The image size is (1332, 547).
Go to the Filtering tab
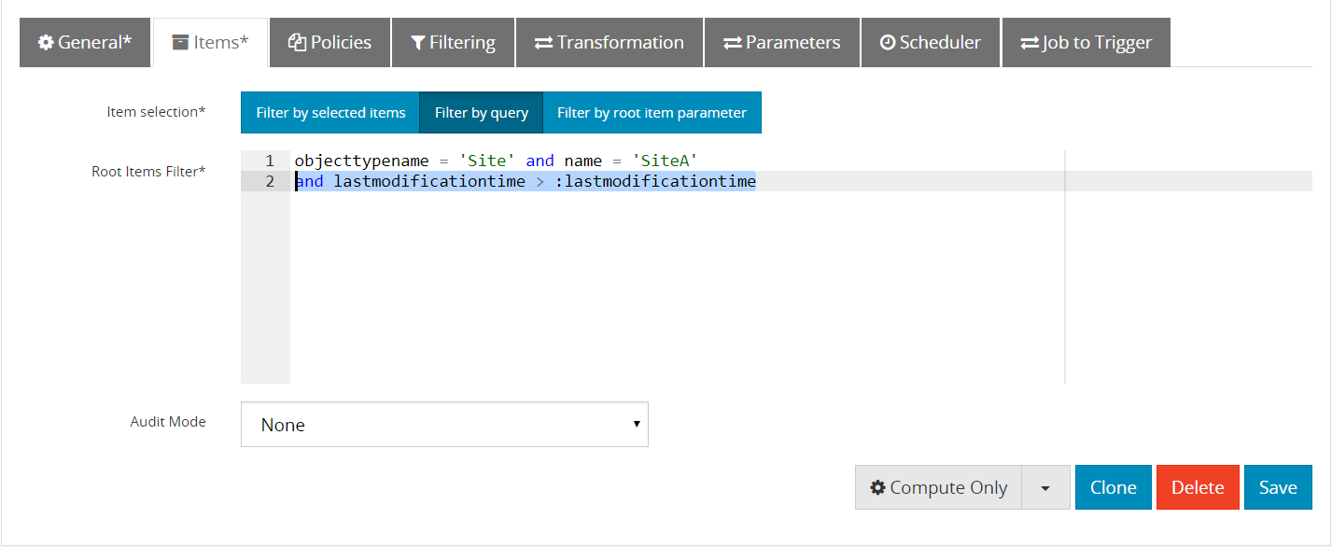click(x=453, y=43)
